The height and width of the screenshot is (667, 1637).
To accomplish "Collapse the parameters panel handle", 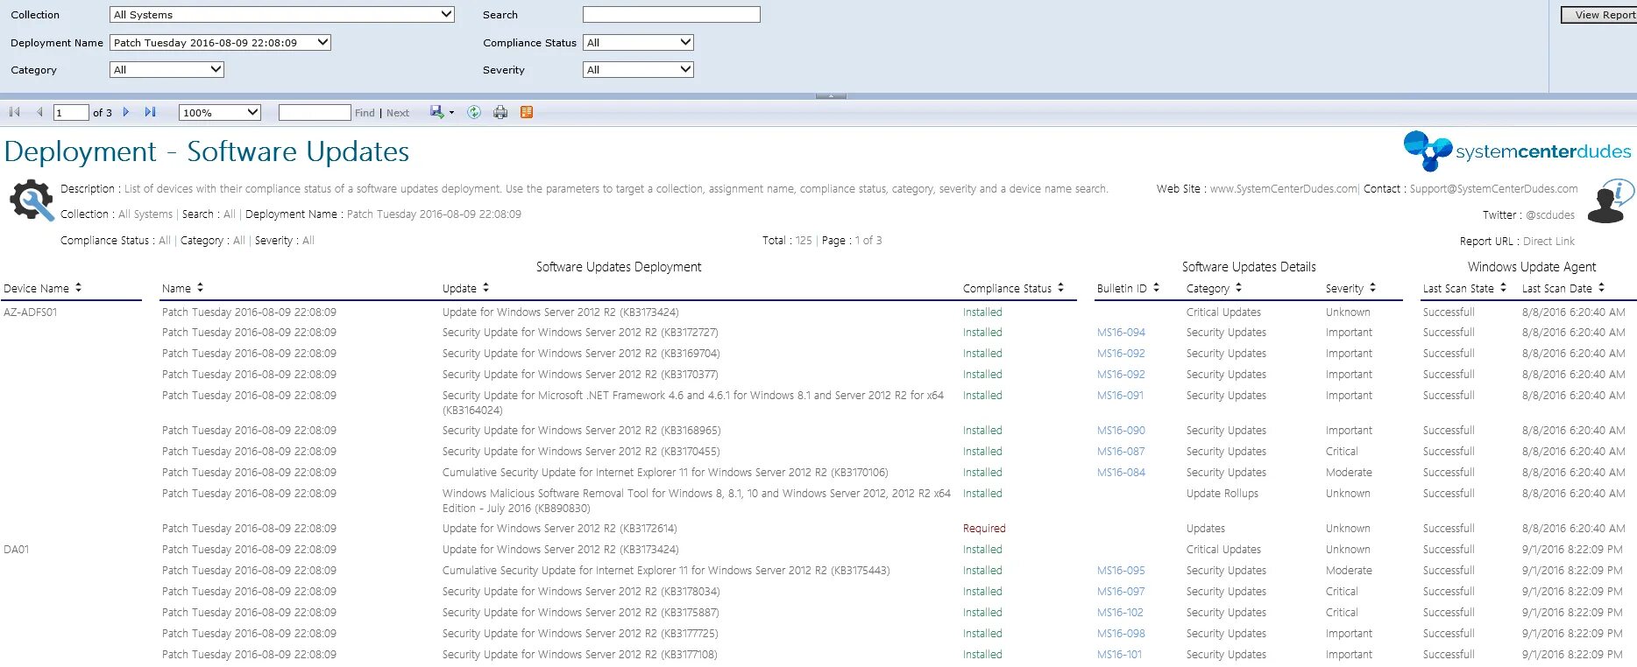I will (831, 95).
